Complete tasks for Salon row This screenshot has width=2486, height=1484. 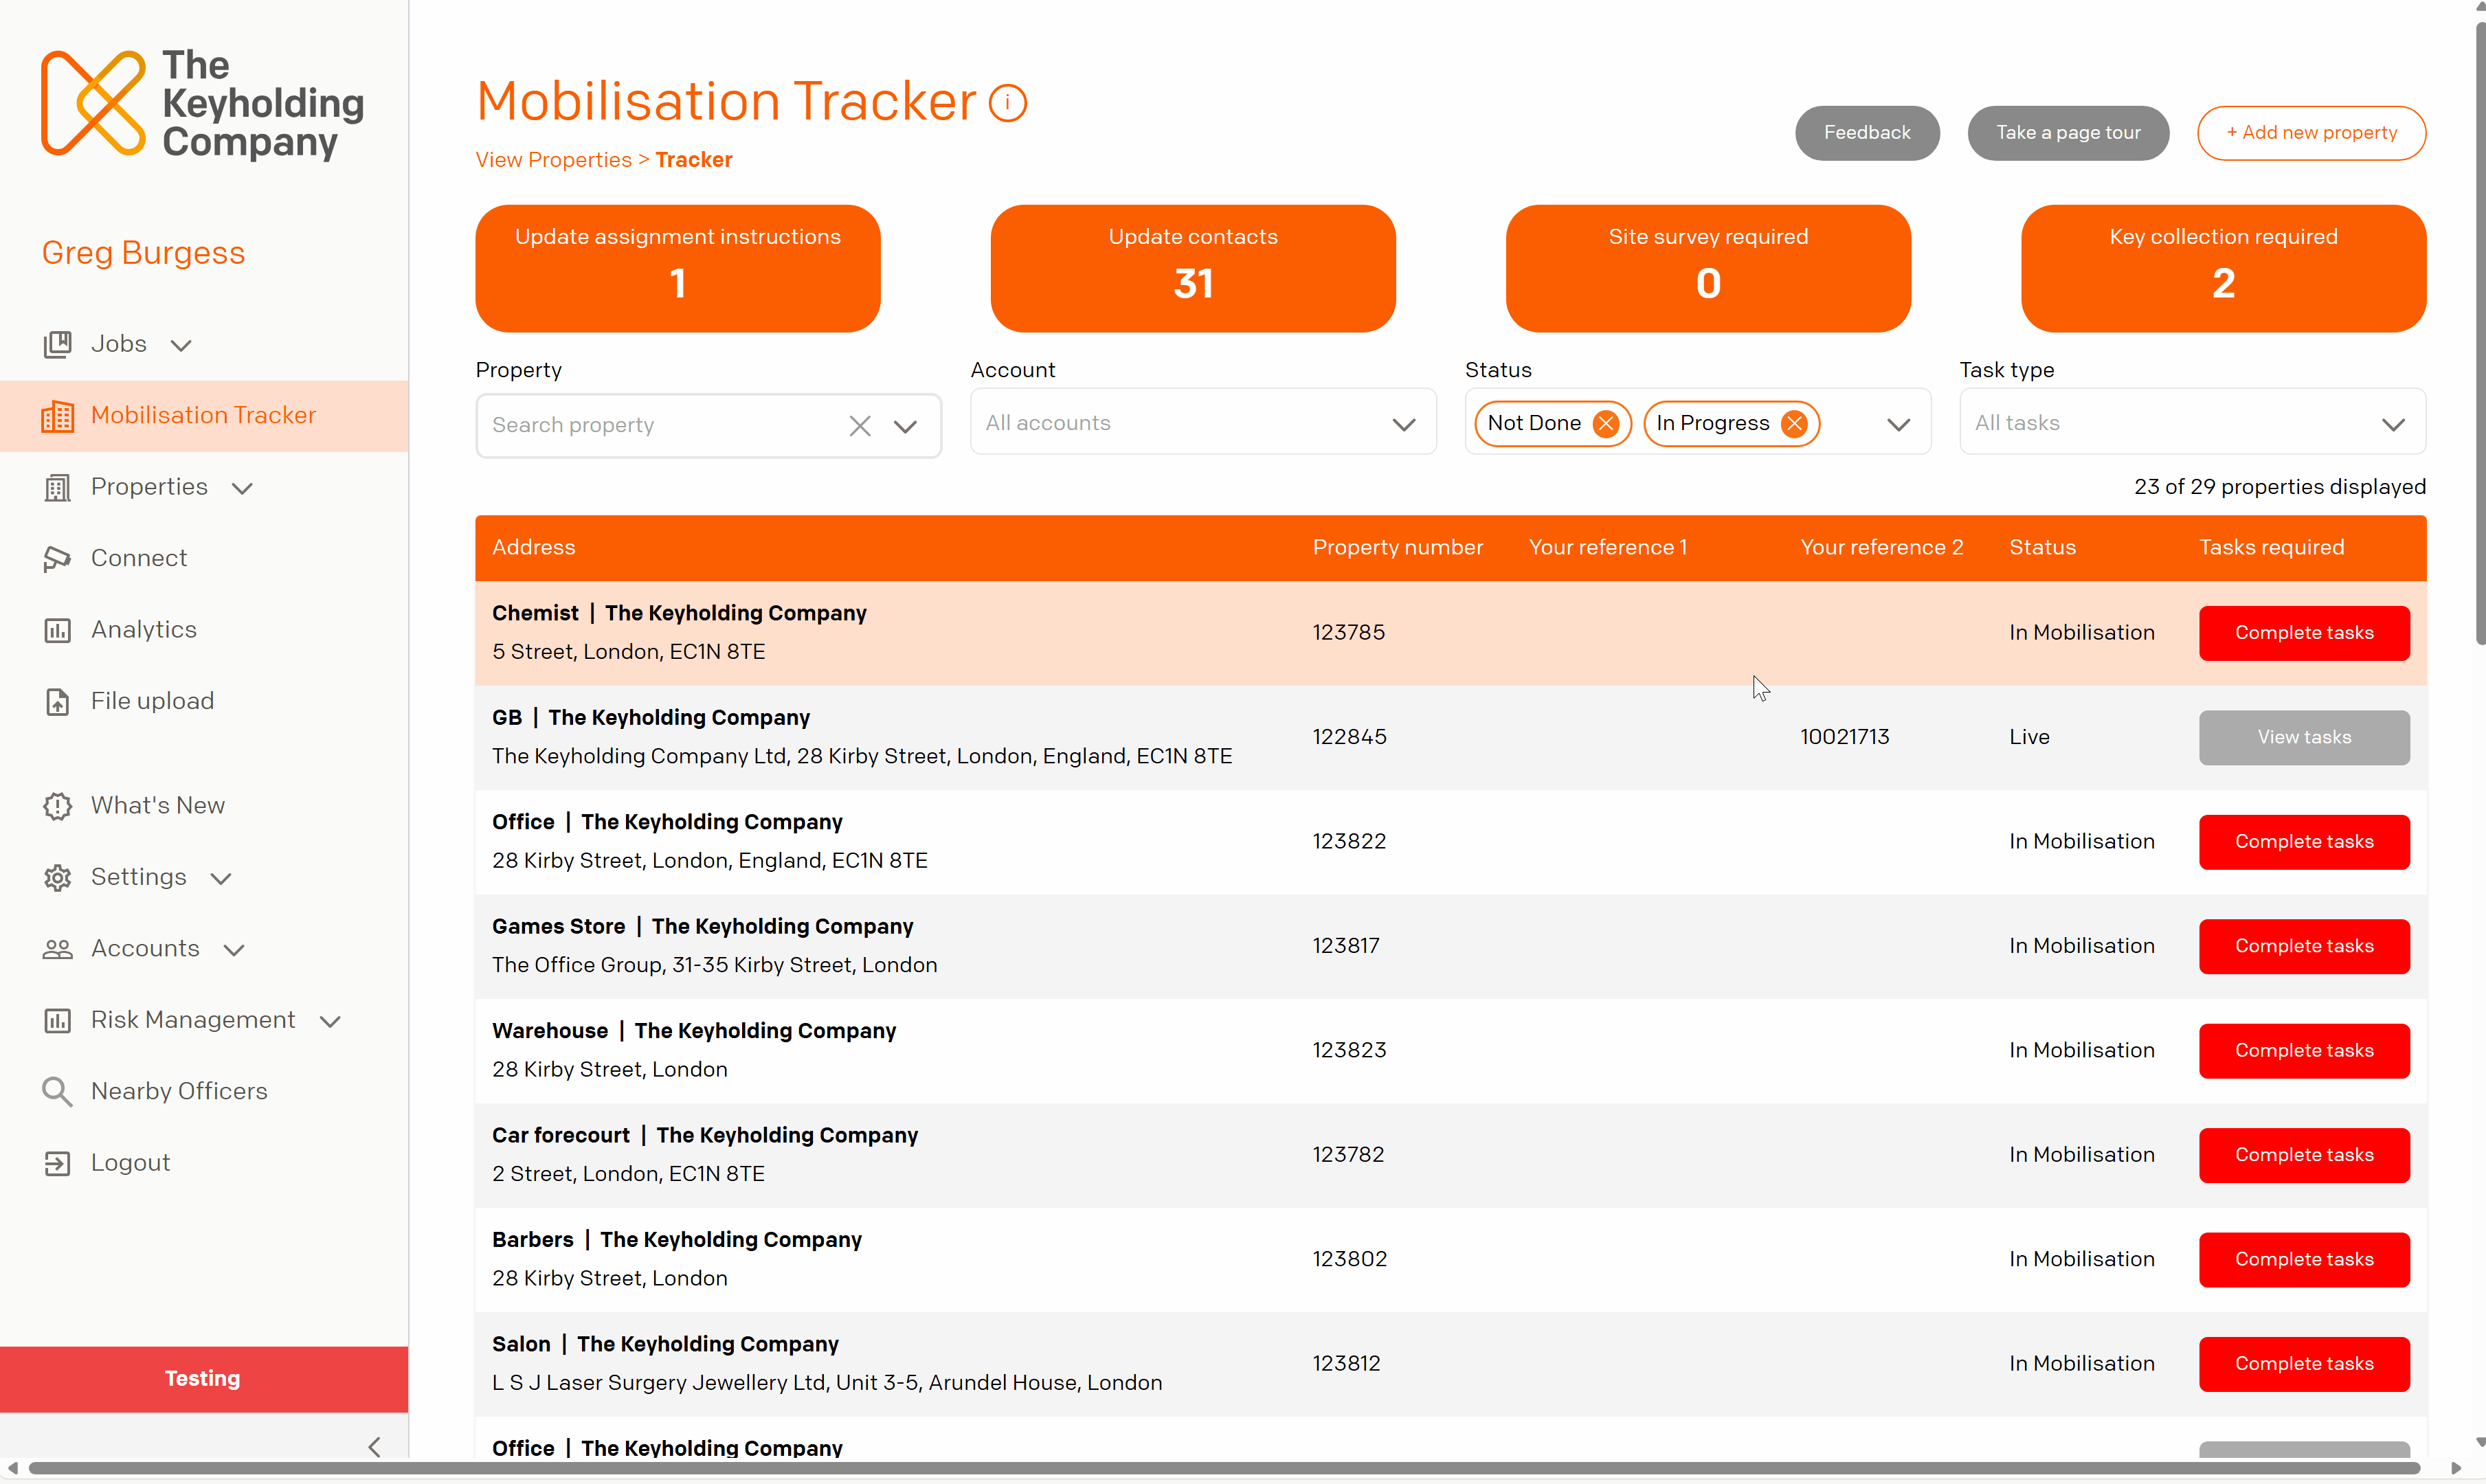(x=2304, y=1364)
